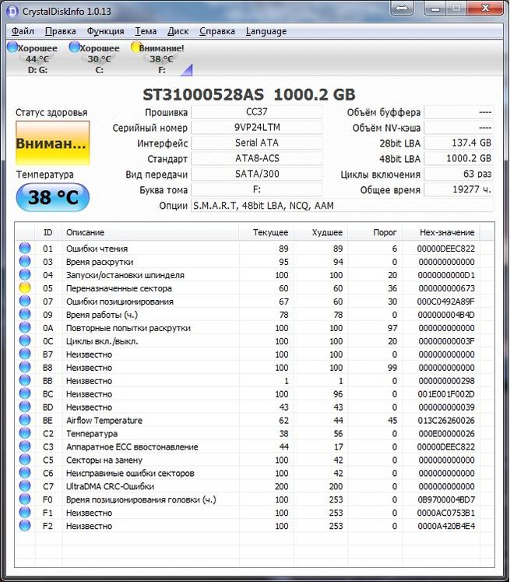Select the C: disk at 30 °C

95,58
